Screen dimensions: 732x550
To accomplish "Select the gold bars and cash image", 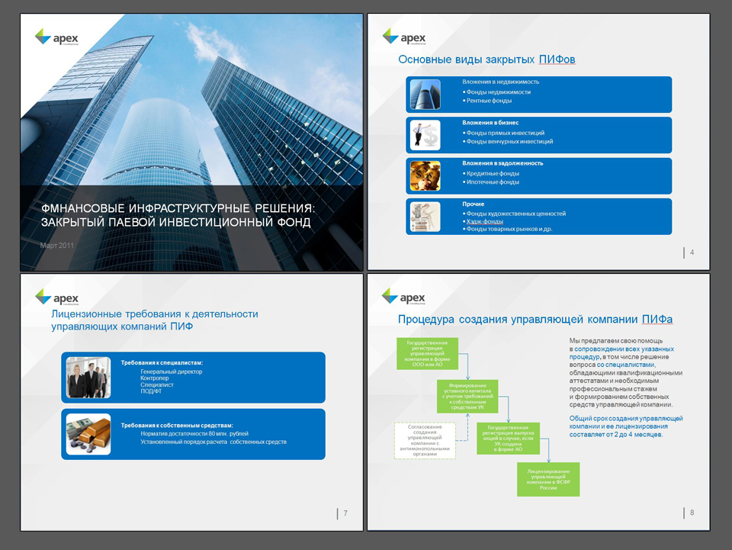I will click(88, 434).
